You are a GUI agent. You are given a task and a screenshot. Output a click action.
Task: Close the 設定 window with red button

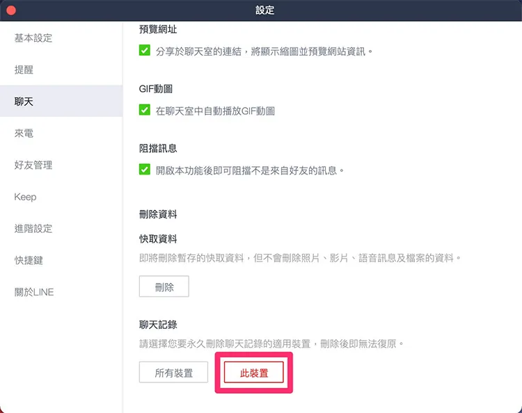11,10
